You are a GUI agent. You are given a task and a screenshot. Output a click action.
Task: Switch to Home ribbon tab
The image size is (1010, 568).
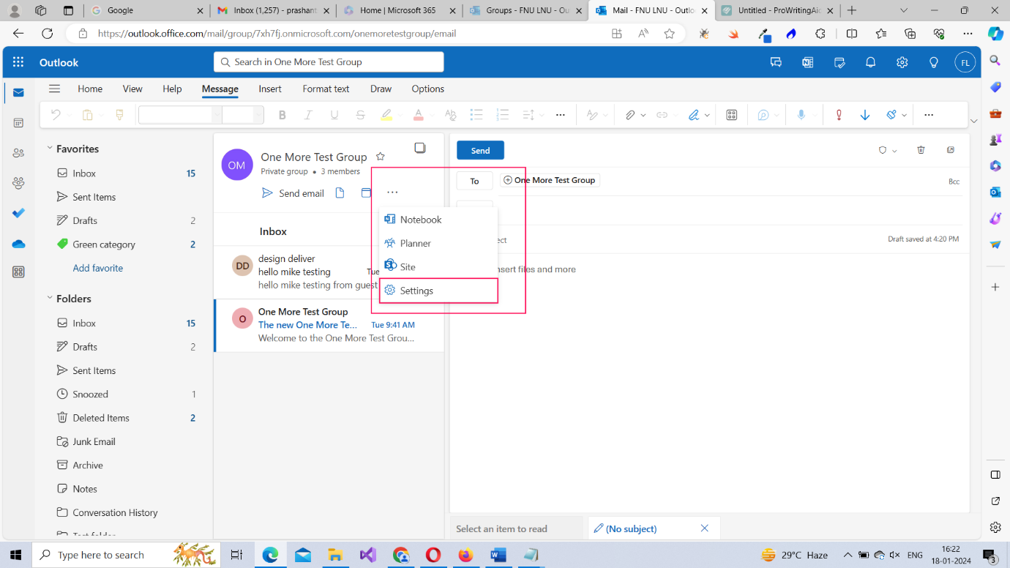click(x=90, y=89)
